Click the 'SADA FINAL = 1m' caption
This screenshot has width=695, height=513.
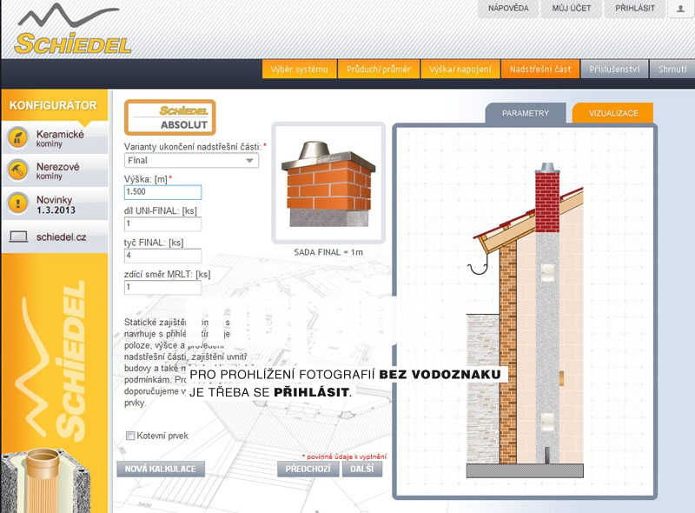click(x=328, y=252)
